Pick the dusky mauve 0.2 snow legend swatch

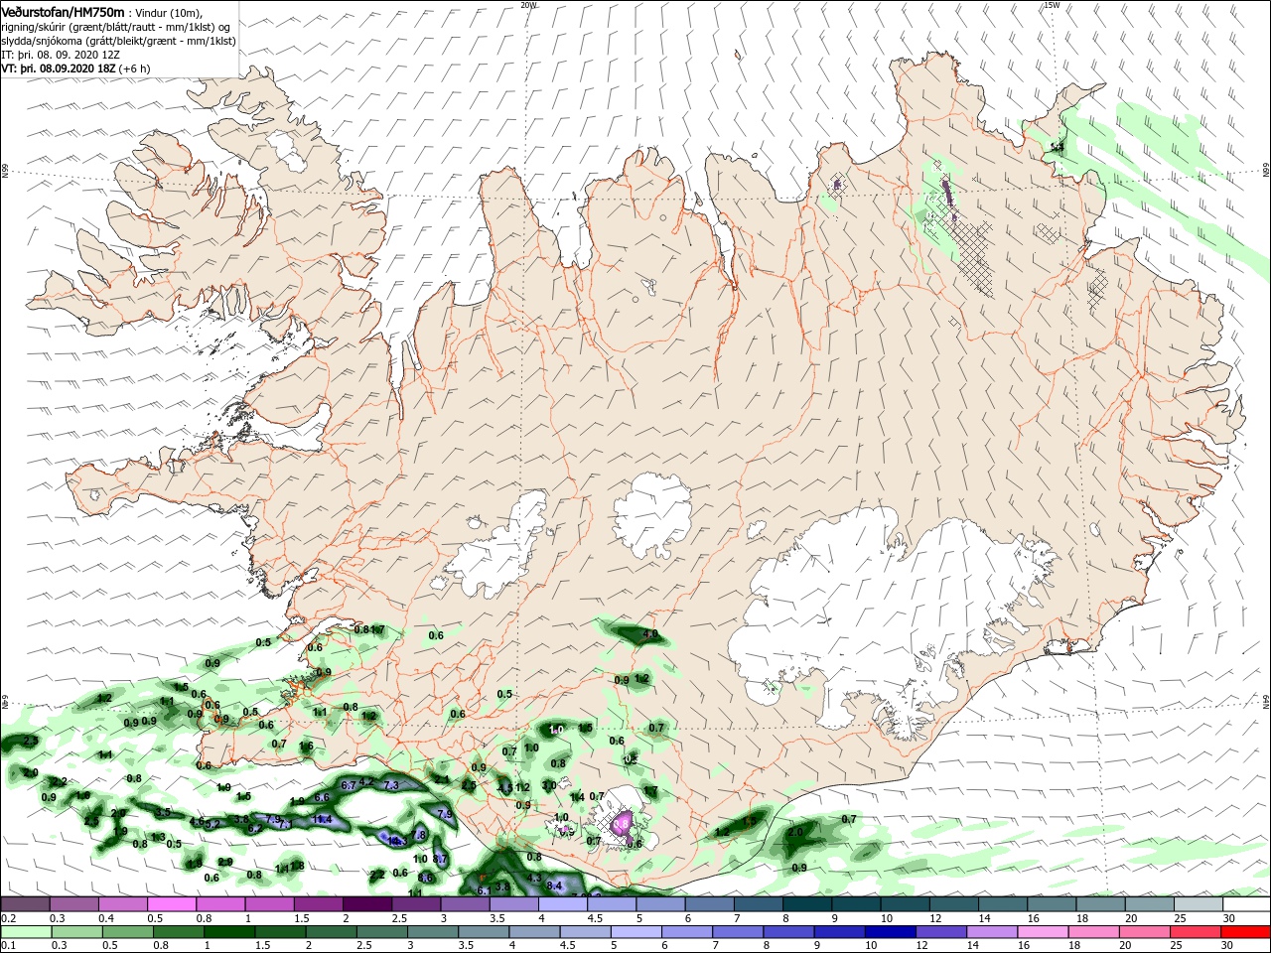pyautogui.click(x=25, y=904)
